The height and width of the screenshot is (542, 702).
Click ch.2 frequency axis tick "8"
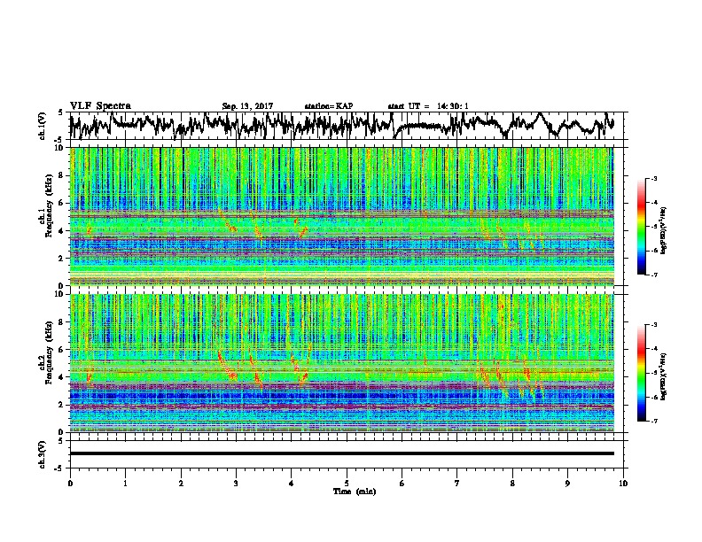click(63, 322)
